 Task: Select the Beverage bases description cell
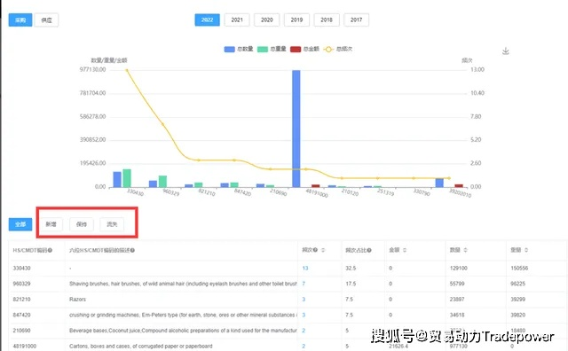point(183,331)
